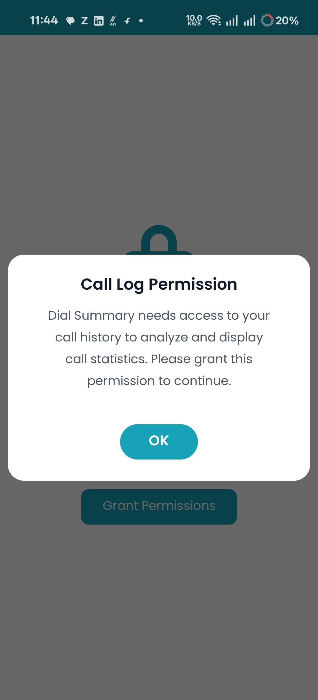
Task: Tap the 10.0 KB/S network speed indicator
Action: [x=194, y=20]
